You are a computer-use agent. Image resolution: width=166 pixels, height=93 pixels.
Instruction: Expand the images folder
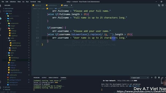point(13,26)
